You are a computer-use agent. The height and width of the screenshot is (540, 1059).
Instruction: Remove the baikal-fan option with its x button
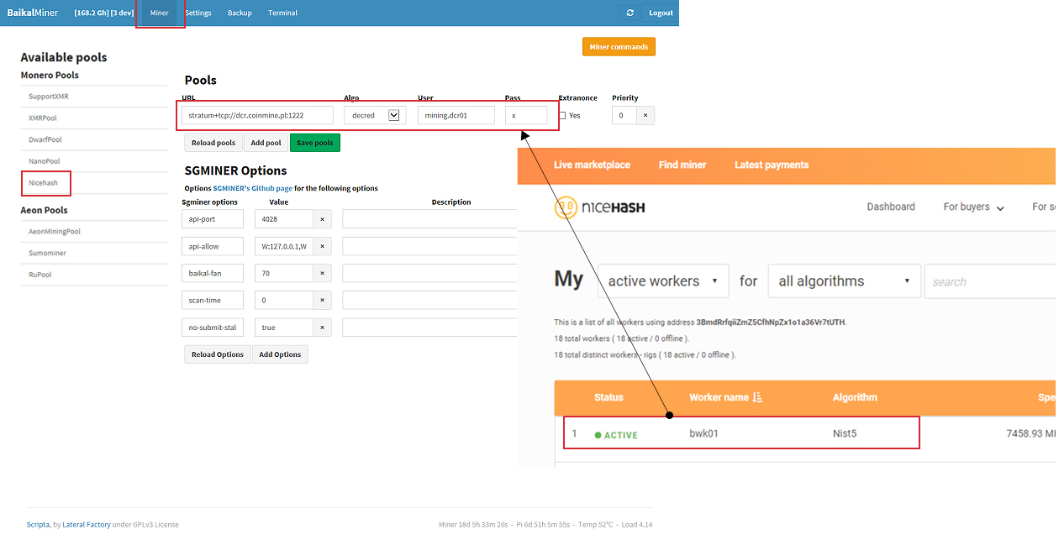(324, 273)
